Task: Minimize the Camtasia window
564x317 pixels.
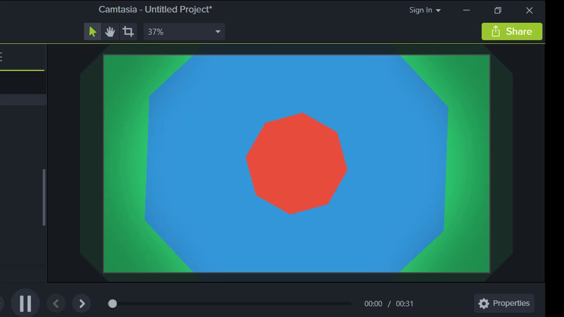Action: [466, 10]
